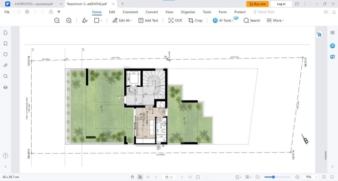Image resolution: width=338 pixels, height=181 pixels.
Task: Zoom in using the toolbar magnifier plus
Action: 69,21
